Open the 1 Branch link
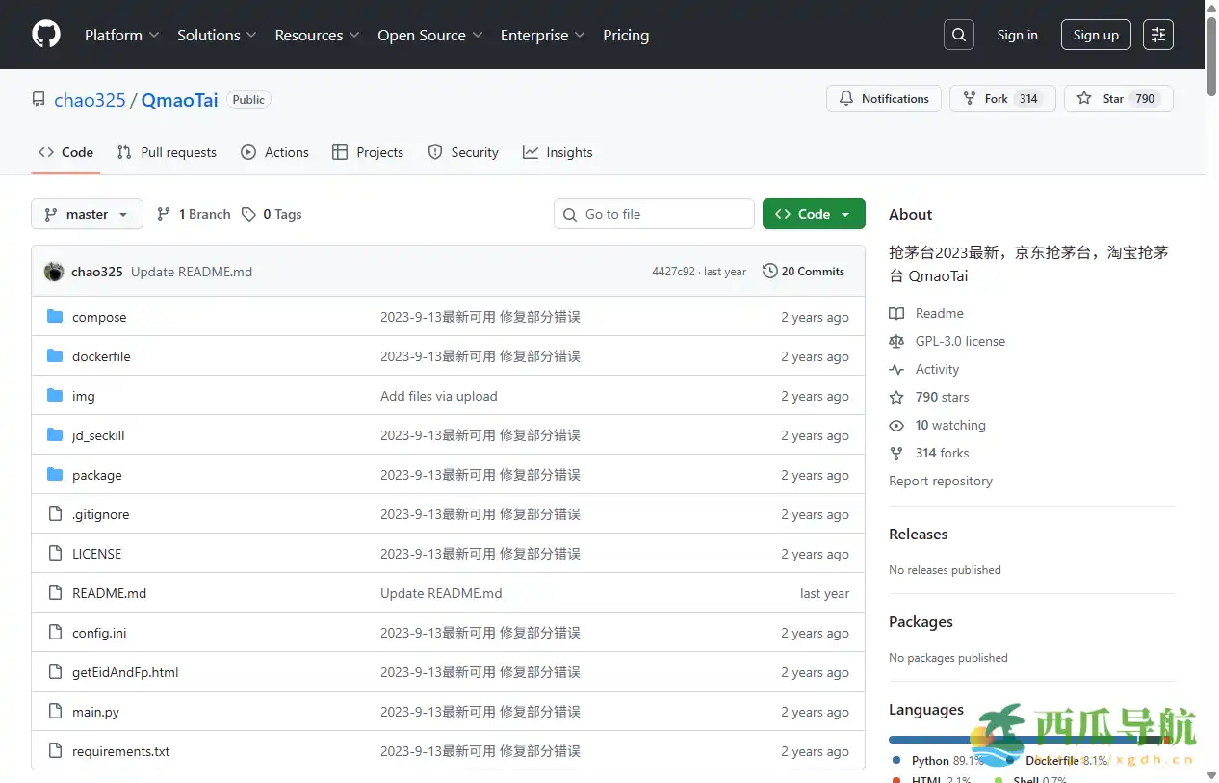This screenshot has width=1219, height=783. tap(194, 214)
